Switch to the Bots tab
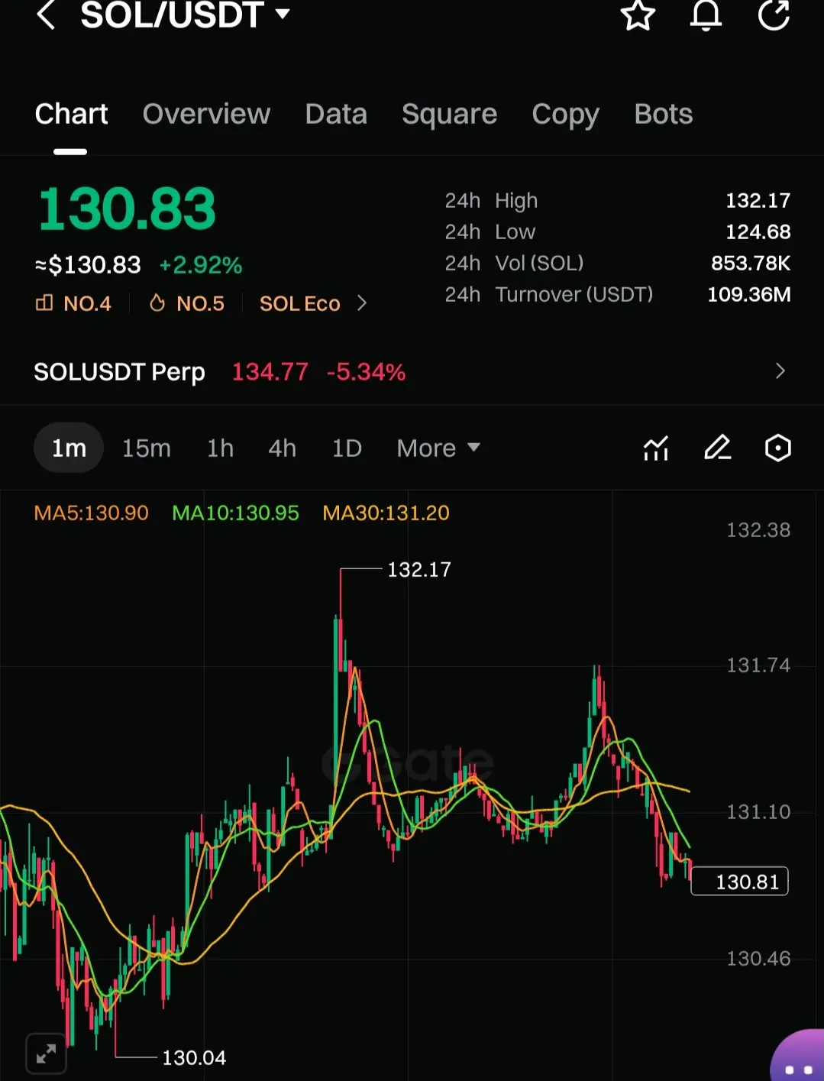This screenshot has height=1081, width=824. point(664,114)
